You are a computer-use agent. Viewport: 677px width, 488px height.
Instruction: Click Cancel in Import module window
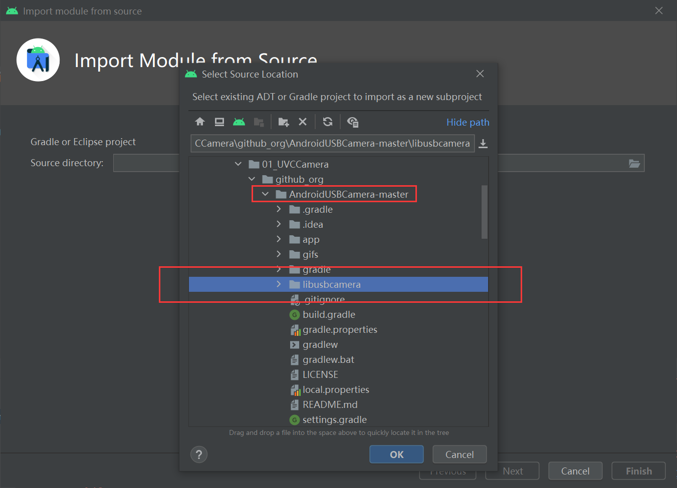[575, 471]
